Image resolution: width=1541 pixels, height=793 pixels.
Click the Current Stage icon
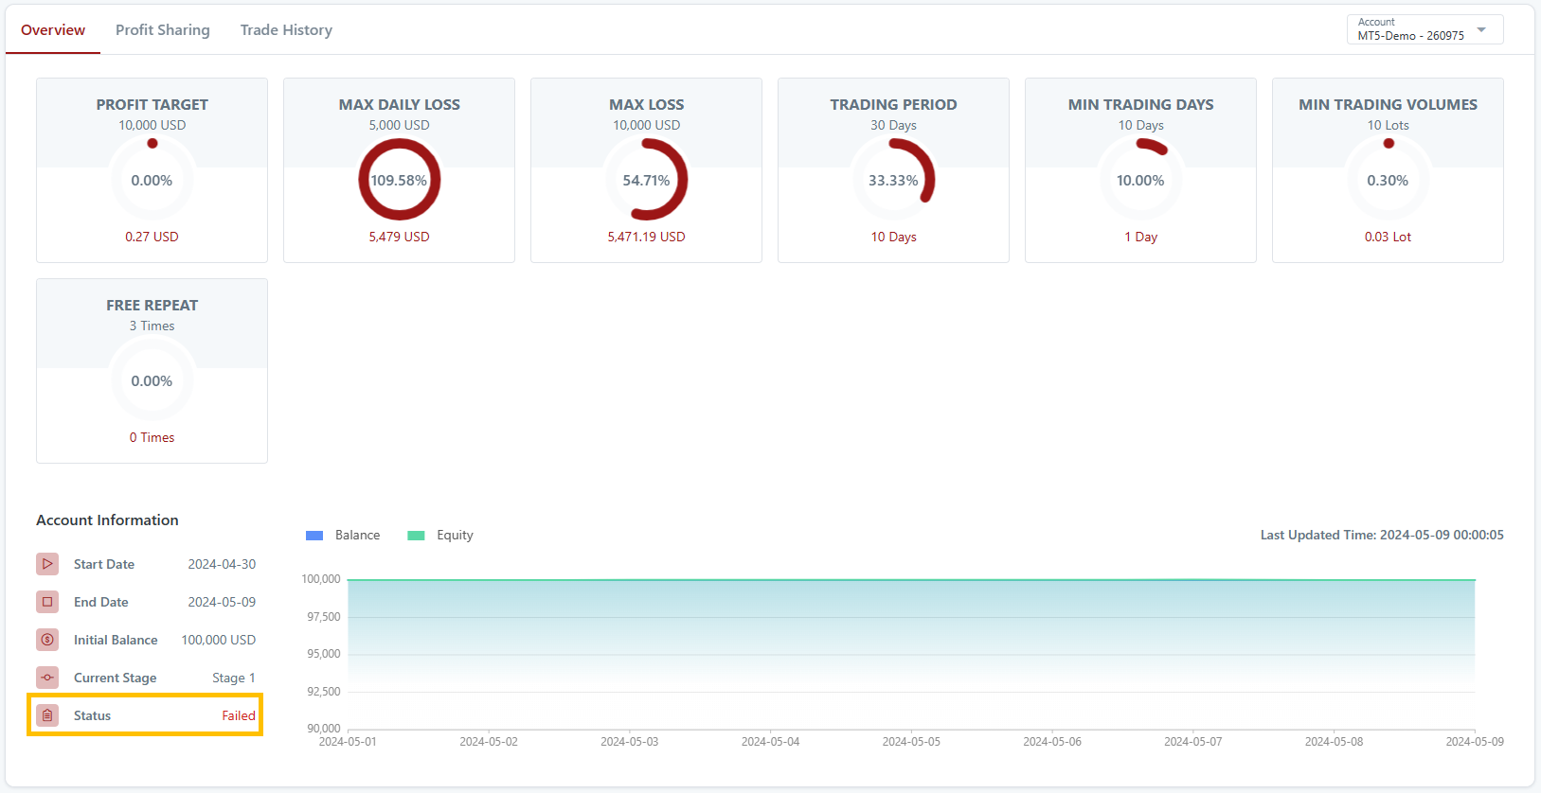click(47, 678)
